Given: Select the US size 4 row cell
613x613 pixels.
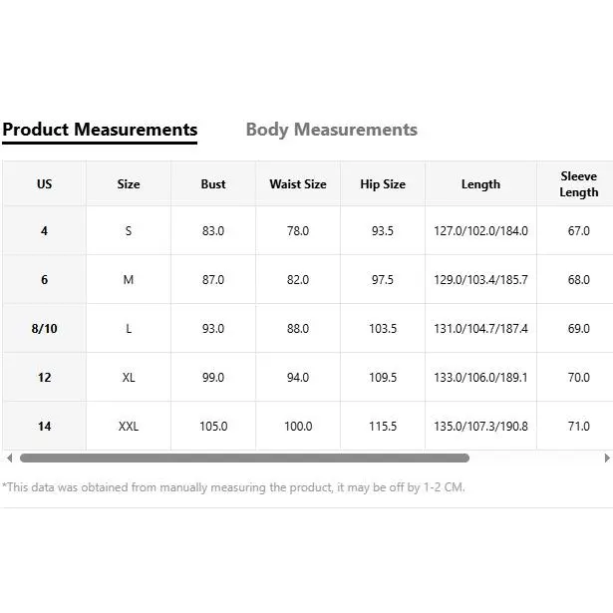Looking at the screenshot, I should tap(44, 231).
